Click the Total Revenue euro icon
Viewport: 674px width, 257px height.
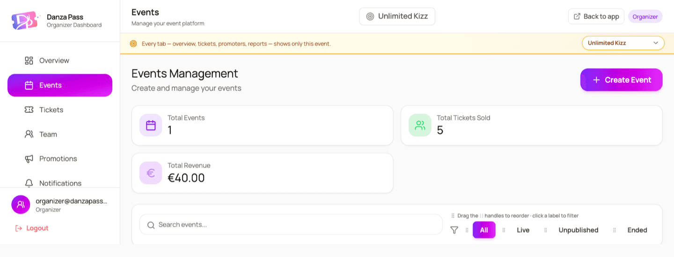click(x=151, y=173)
